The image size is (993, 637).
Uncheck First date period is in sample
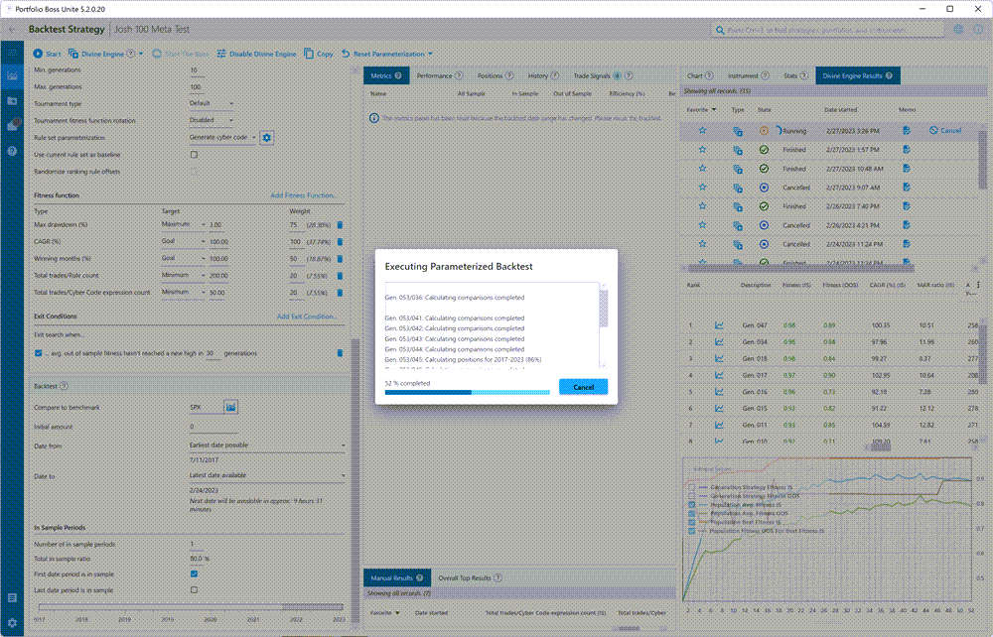coord(194,573)
